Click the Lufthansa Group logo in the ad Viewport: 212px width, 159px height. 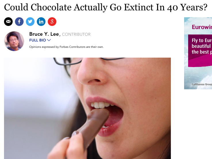[x=202, y=84]
